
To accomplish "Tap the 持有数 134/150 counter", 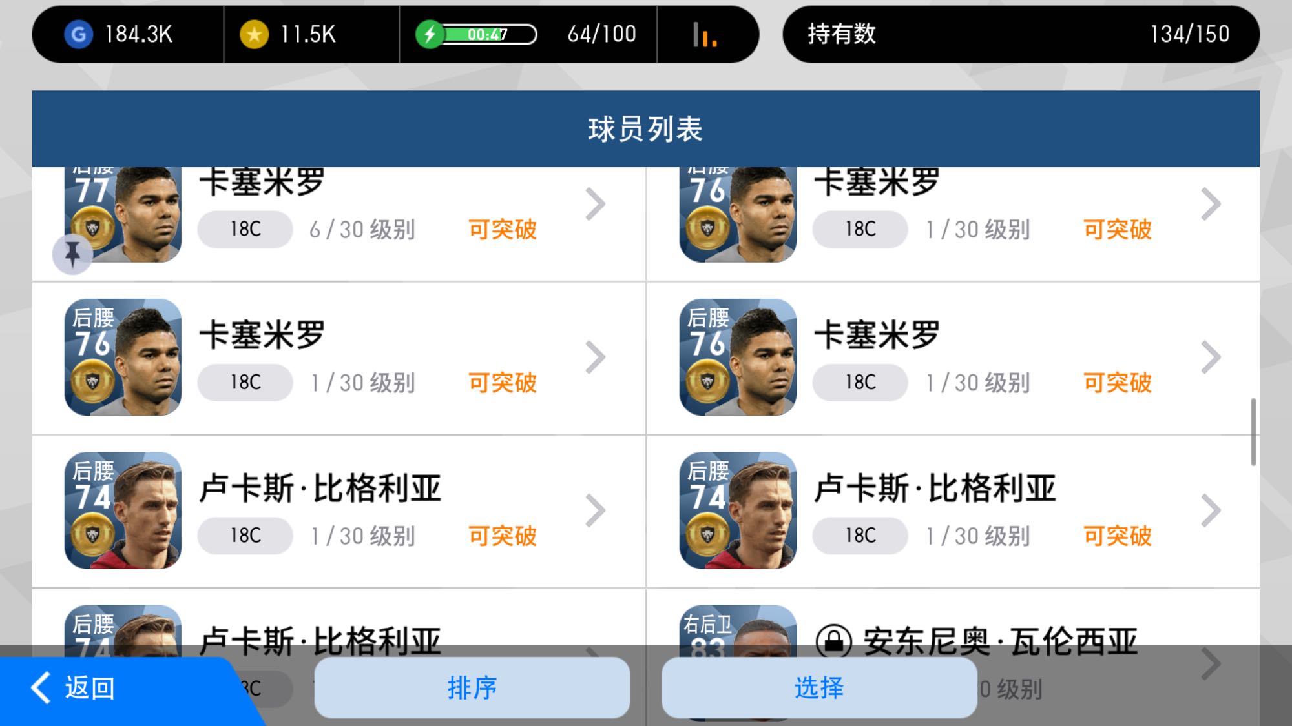I will [1021, 34].
